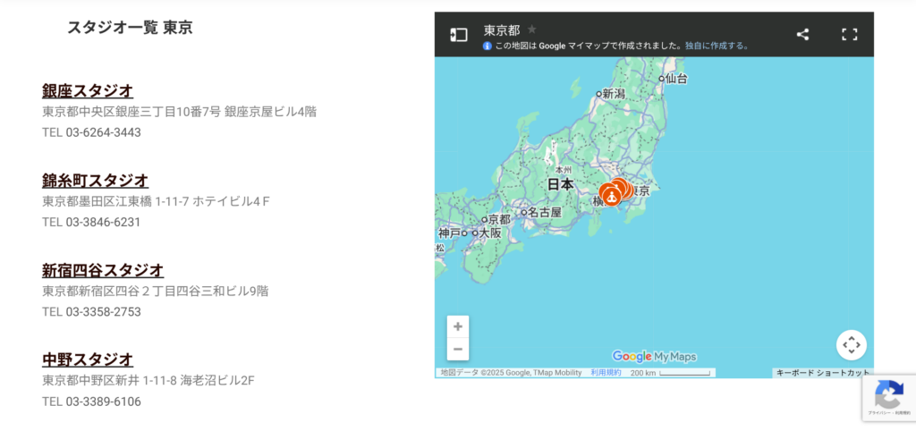Click the 仙台 city label on map
The image size is (916, 431).
coord(676,79)
